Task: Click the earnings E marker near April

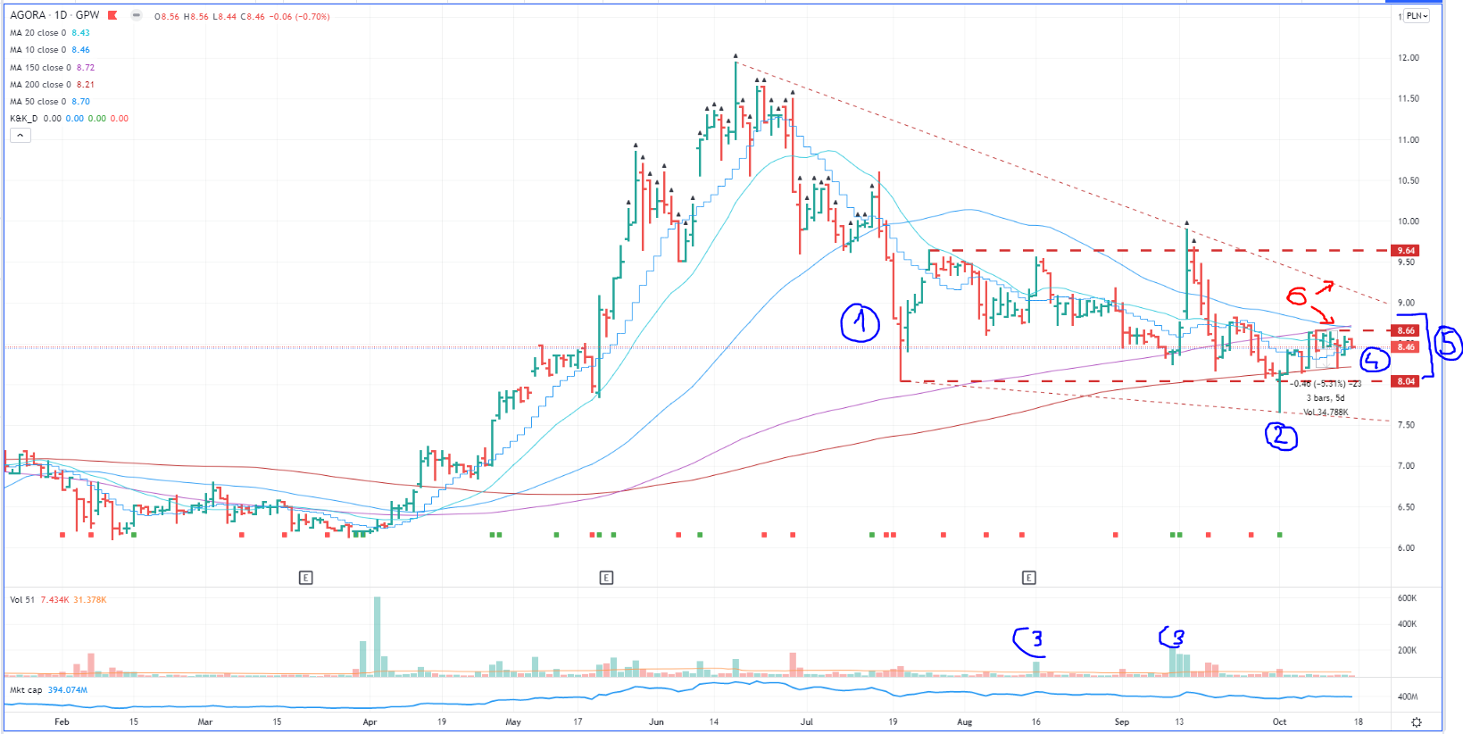Action: point(305,578)
